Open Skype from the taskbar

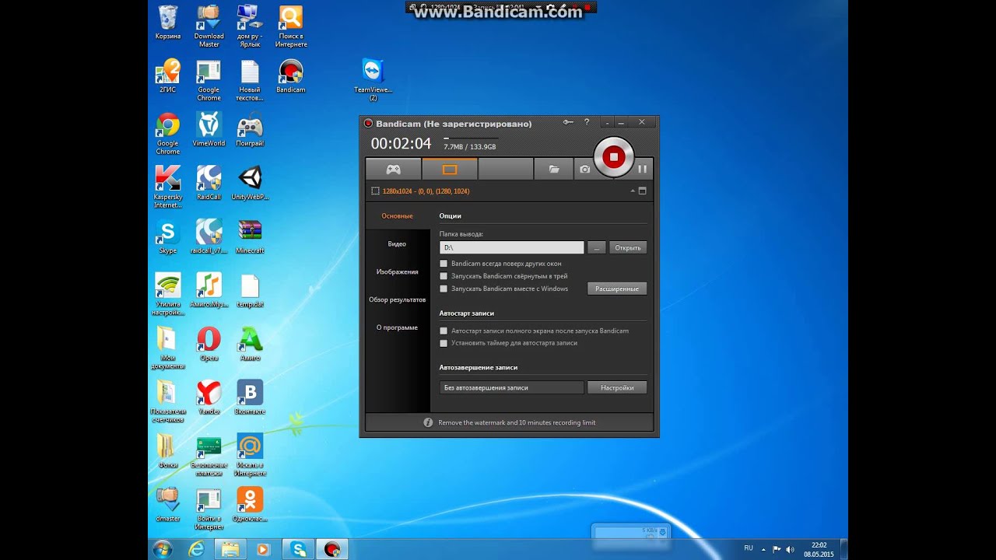pos(299,549)
